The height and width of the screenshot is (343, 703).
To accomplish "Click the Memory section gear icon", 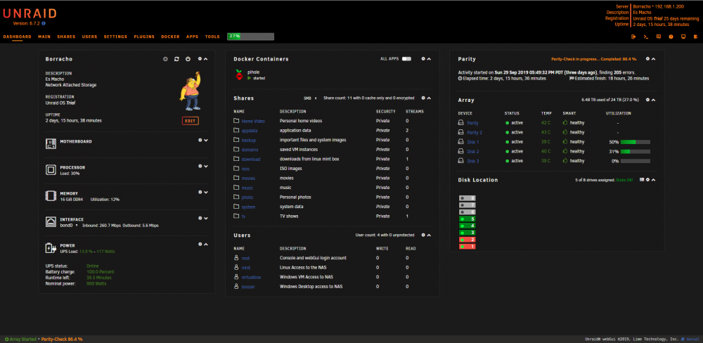I will (x=200, y=193).
